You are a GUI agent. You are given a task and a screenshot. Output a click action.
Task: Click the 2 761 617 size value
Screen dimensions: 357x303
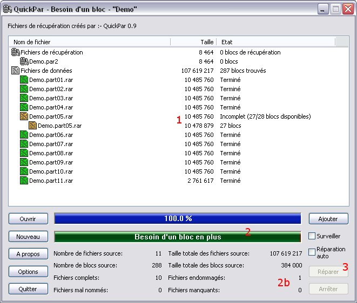[200, 181]
